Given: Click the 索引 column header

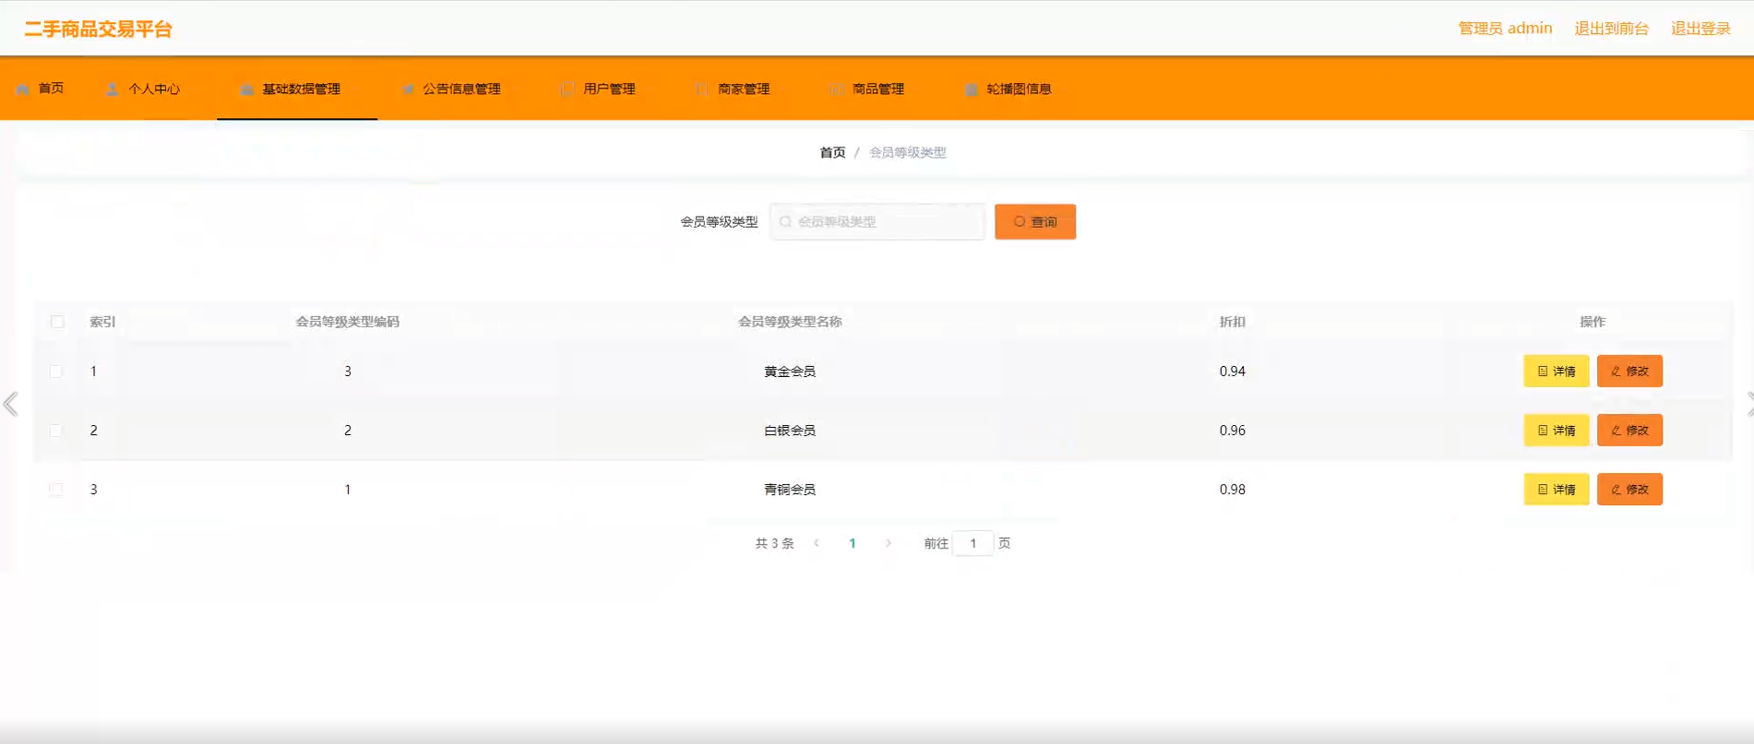Looking at the screenshot, I should [x=102, y=322].
